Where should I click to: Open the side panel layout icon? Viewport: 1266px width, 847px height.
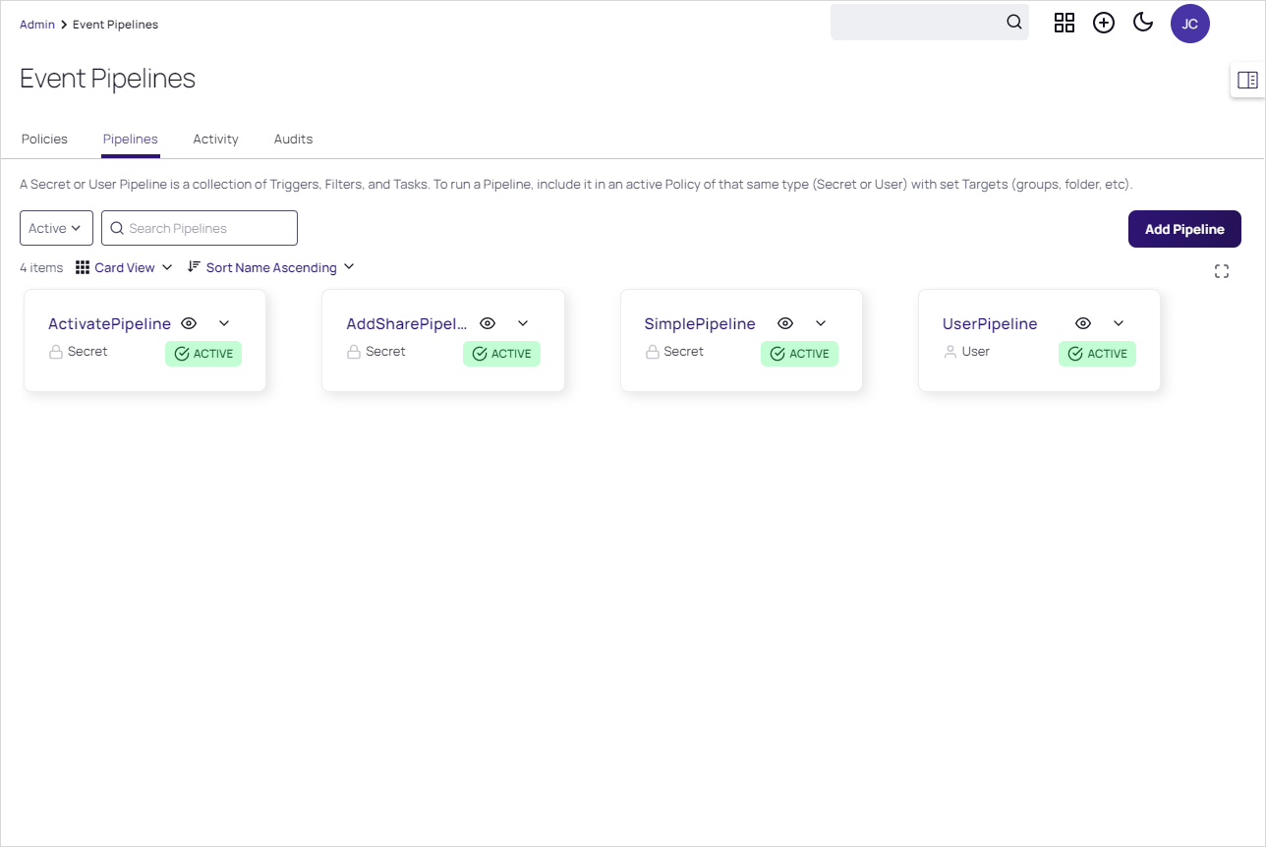(x=1247, y=81)
